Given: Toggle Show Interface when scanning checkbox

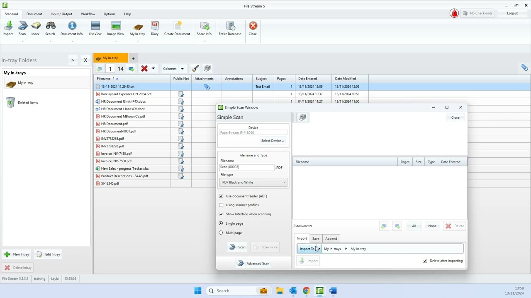Looking at the screenshot, I should pos(221,214).
